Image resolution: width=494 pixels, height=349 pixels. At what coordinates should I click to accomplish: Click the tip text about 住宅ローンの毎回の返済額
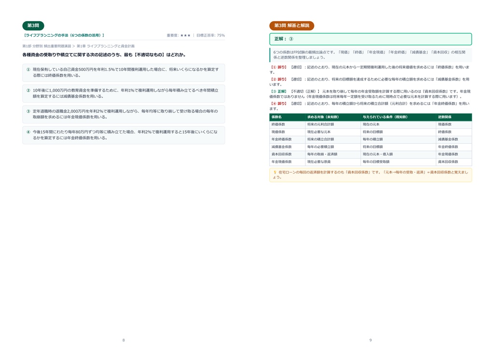(x=370, y=175)
